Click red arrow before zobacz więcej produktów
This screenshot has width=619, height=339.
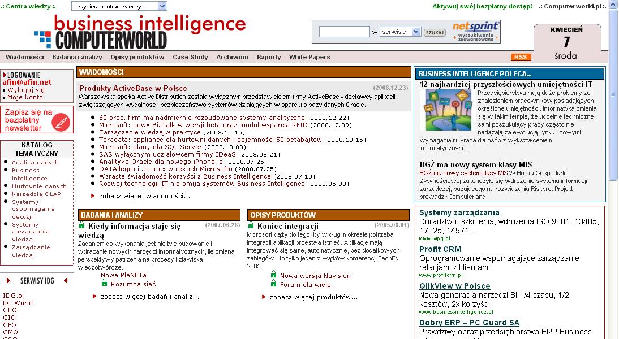click(264, 297)
